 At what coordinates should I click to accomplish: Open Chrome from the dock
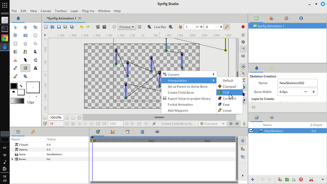[x=5, y=38]
